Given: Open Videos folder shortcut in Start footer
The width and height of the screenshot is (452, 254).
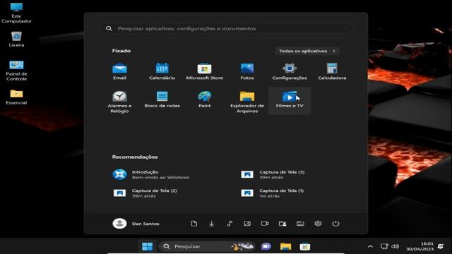Looking at the screenshot, I should click(265, 224).
